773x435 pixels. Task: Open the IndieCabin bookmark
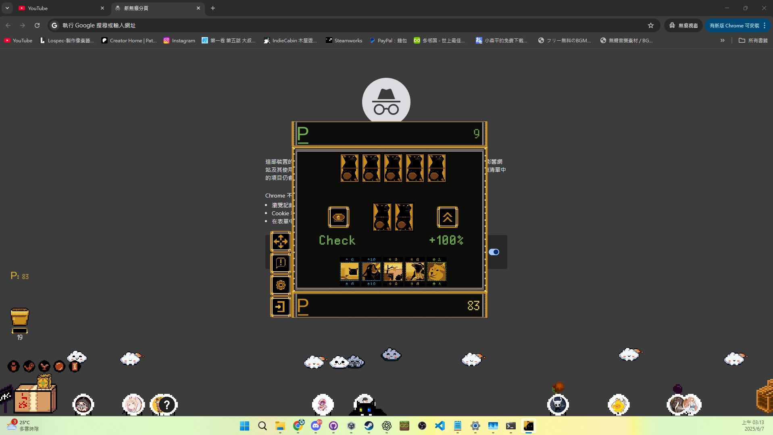point(290,40)
